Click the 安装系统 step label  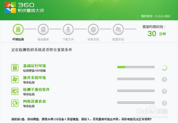pos(93,39)
